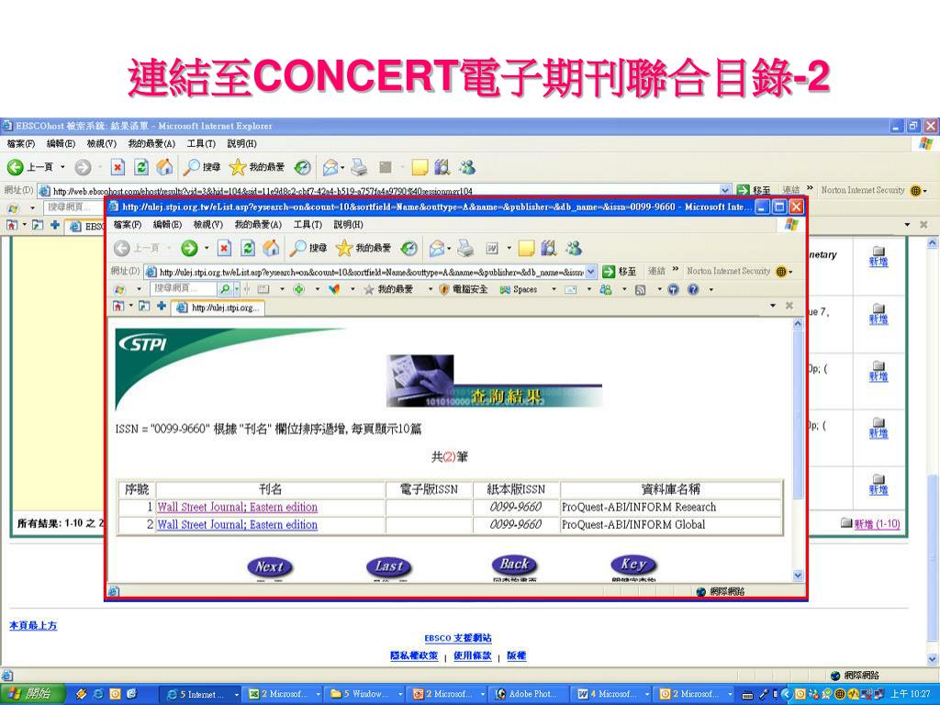Click Print icon in STPI window toolbar
The height and width of the screenshot is (705, 940).
coord(465,248)
